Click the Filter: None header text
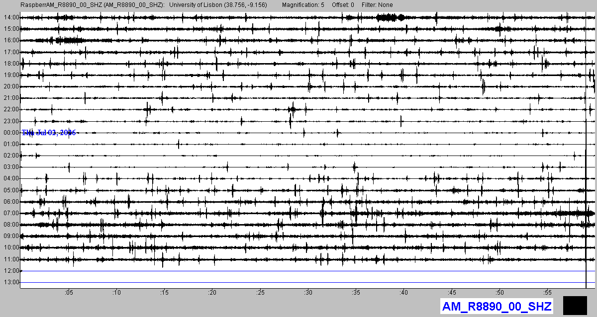The height and width of the screenshot is (317, 597). [377, 5]
